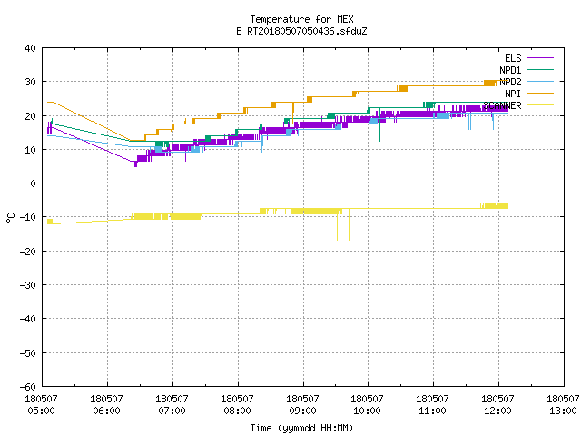Click the x-axis tick label 12:00
Image resolution: width=581 pixels, height=436 pixels.
click(x=497, y=411)
